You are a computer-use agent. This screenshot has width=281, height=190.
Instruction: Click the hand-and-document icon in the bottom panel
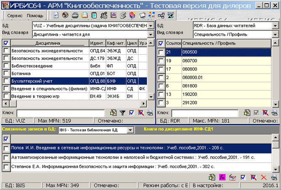[x=212, y=177]
